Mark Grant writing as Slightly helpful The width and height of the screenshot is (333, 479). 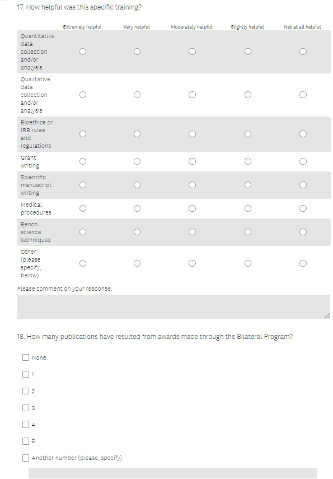point(248,161)
